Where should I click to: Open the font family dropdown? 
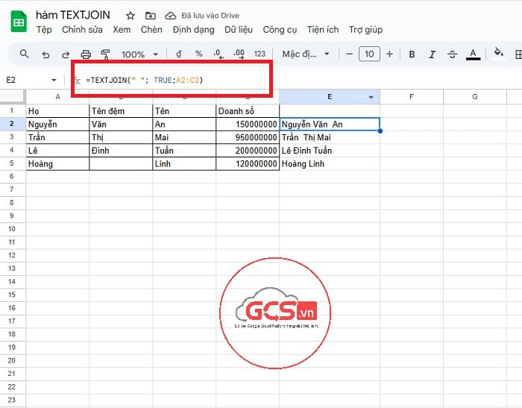306,54
